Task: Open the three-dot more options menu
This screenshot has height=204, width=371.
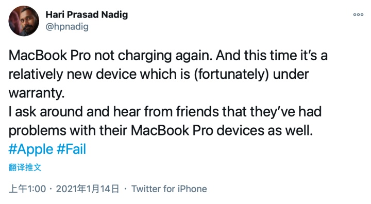Action: pos(358,14)
